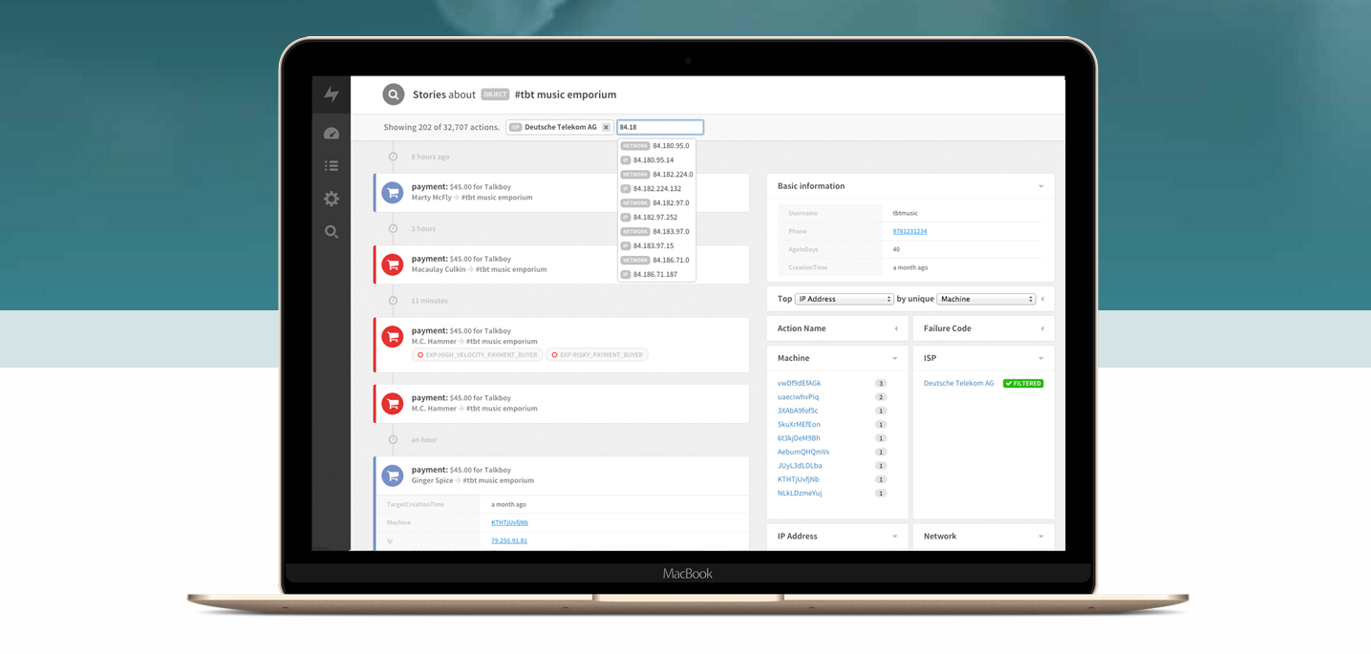Image resolution: width=1371 pixels, height=654 pixels.
Task: Open machine link AebumQHQmVx
Action: point(803,452)
